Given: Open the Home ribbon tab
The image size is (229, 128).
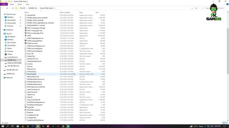Looking at the screenshot, I should click(12, 4).
